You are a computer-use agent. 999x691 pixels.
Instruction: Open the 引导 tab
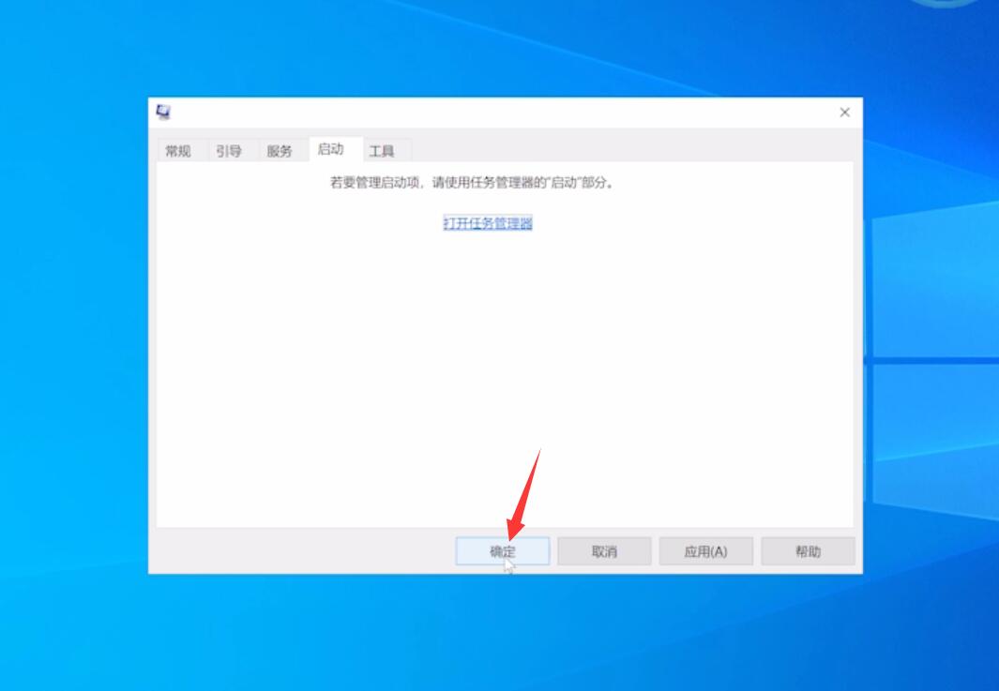pyautogui.click(x=229, y=151)
